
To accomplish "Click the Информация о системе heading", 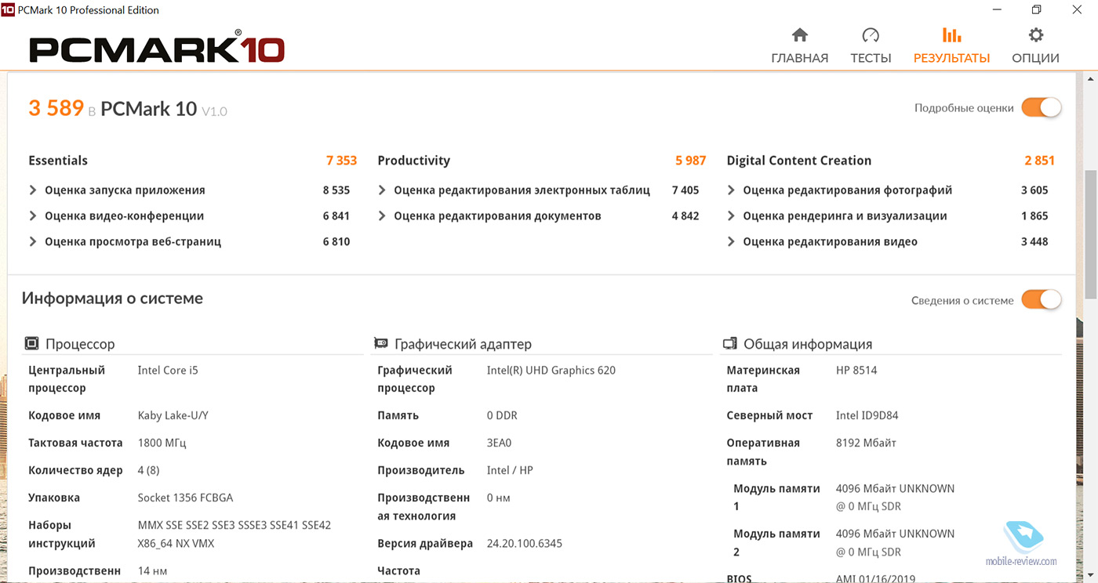I will point(112,299).
